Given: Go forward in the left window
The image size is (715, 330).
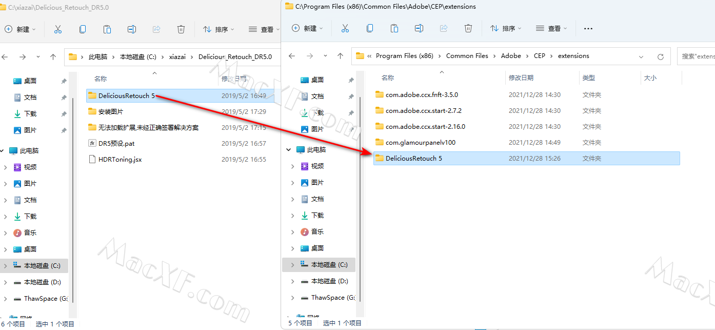Looking at the screenshot, I should point(22,57).
